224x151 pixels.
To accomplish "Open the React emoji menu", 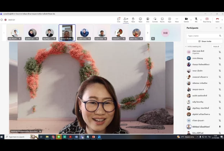I will pyautogui.click(x=140, y=19).
